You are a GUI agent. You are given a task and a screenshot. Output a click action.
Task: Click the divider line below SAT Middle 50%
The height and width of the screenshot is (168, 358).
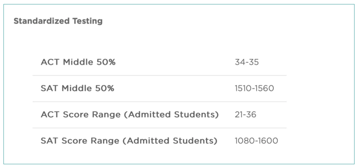(x=159, y=102)
